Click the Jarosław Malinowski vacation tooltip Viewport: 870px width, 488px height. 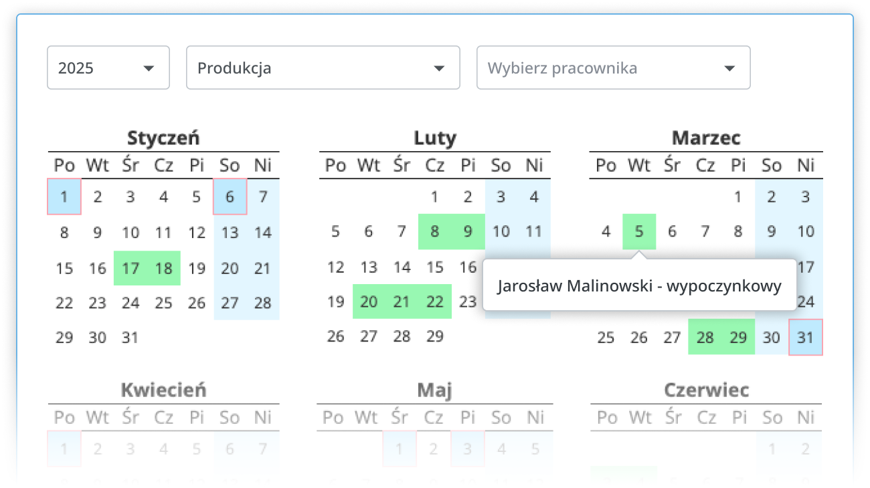click(639, 285)
